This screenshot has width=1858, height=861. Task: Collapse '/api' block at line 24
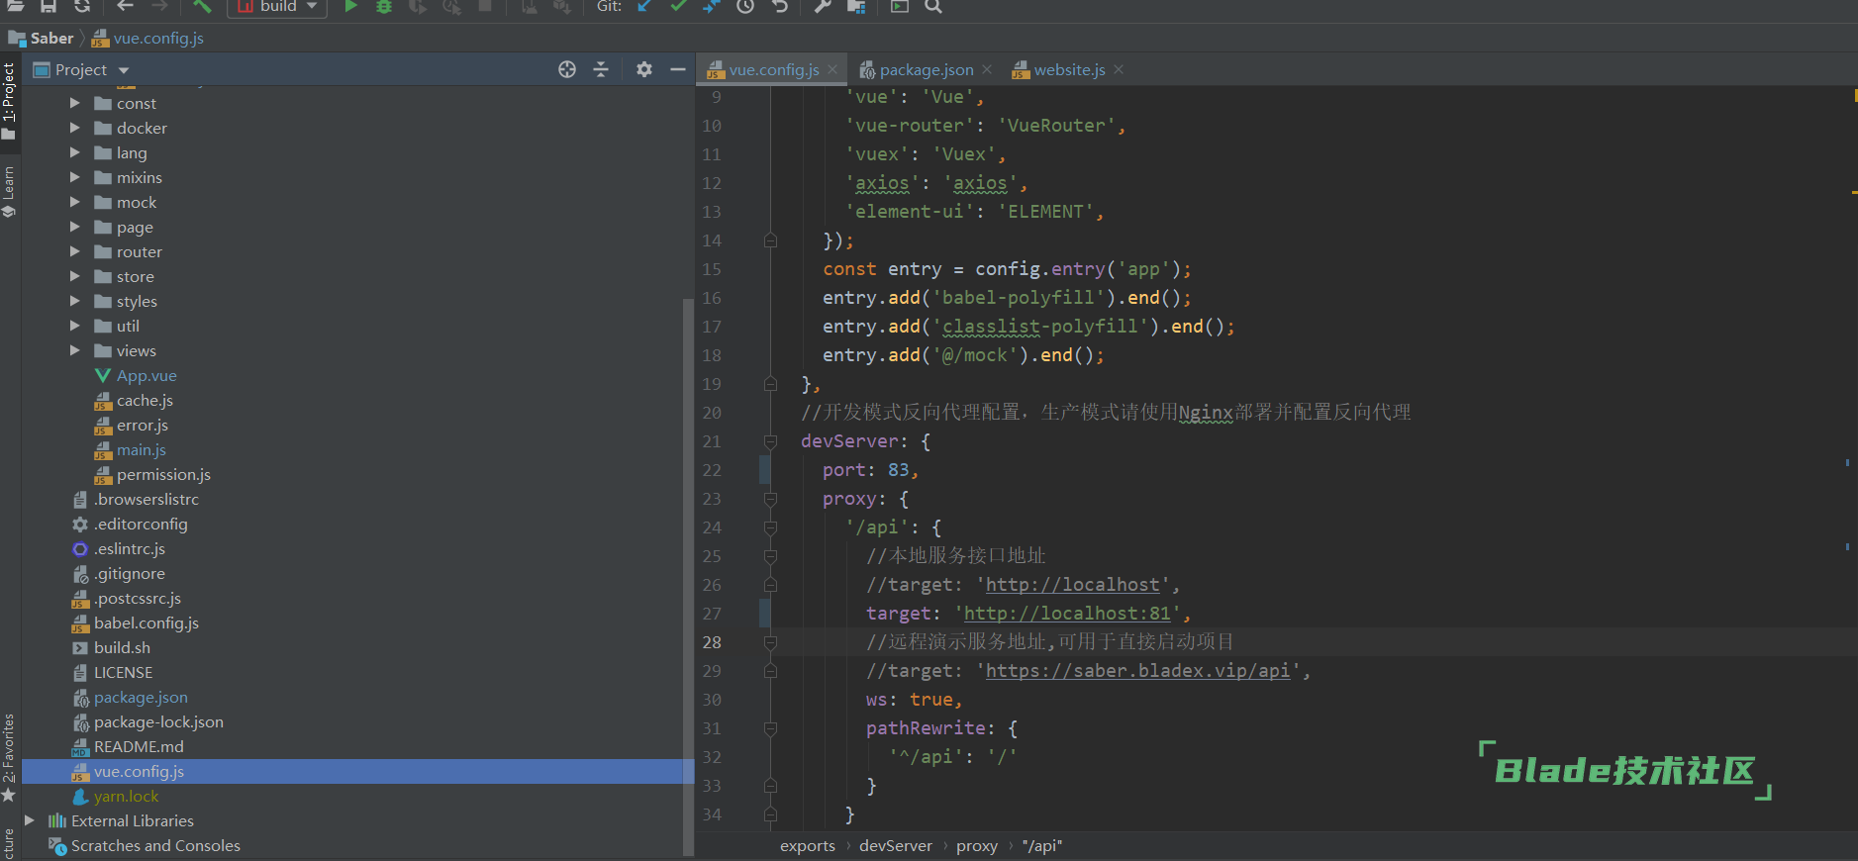(770, 527)
